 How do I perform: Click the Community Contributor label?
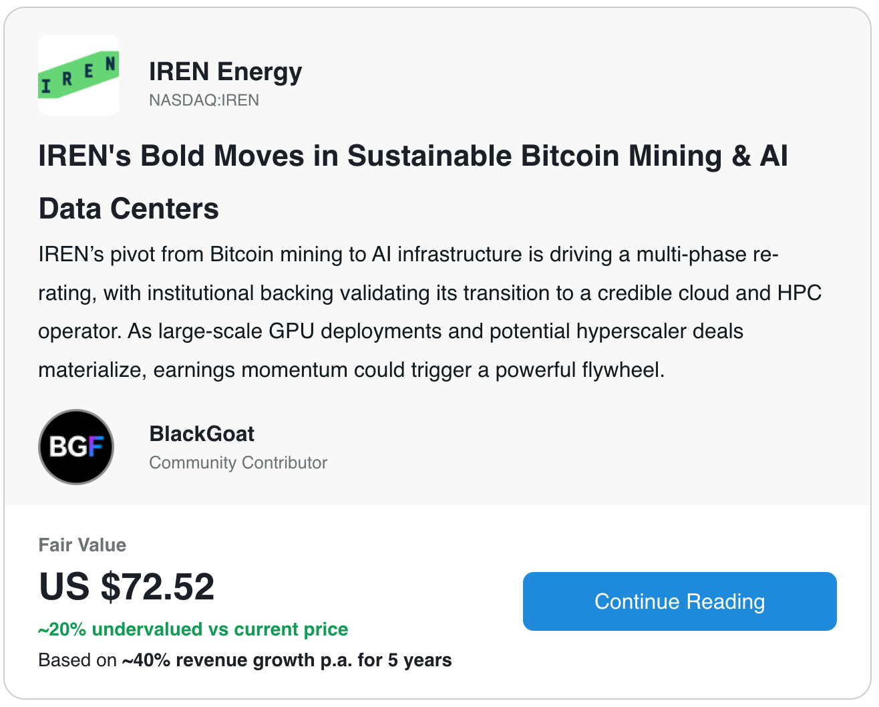tap(238, 462)
